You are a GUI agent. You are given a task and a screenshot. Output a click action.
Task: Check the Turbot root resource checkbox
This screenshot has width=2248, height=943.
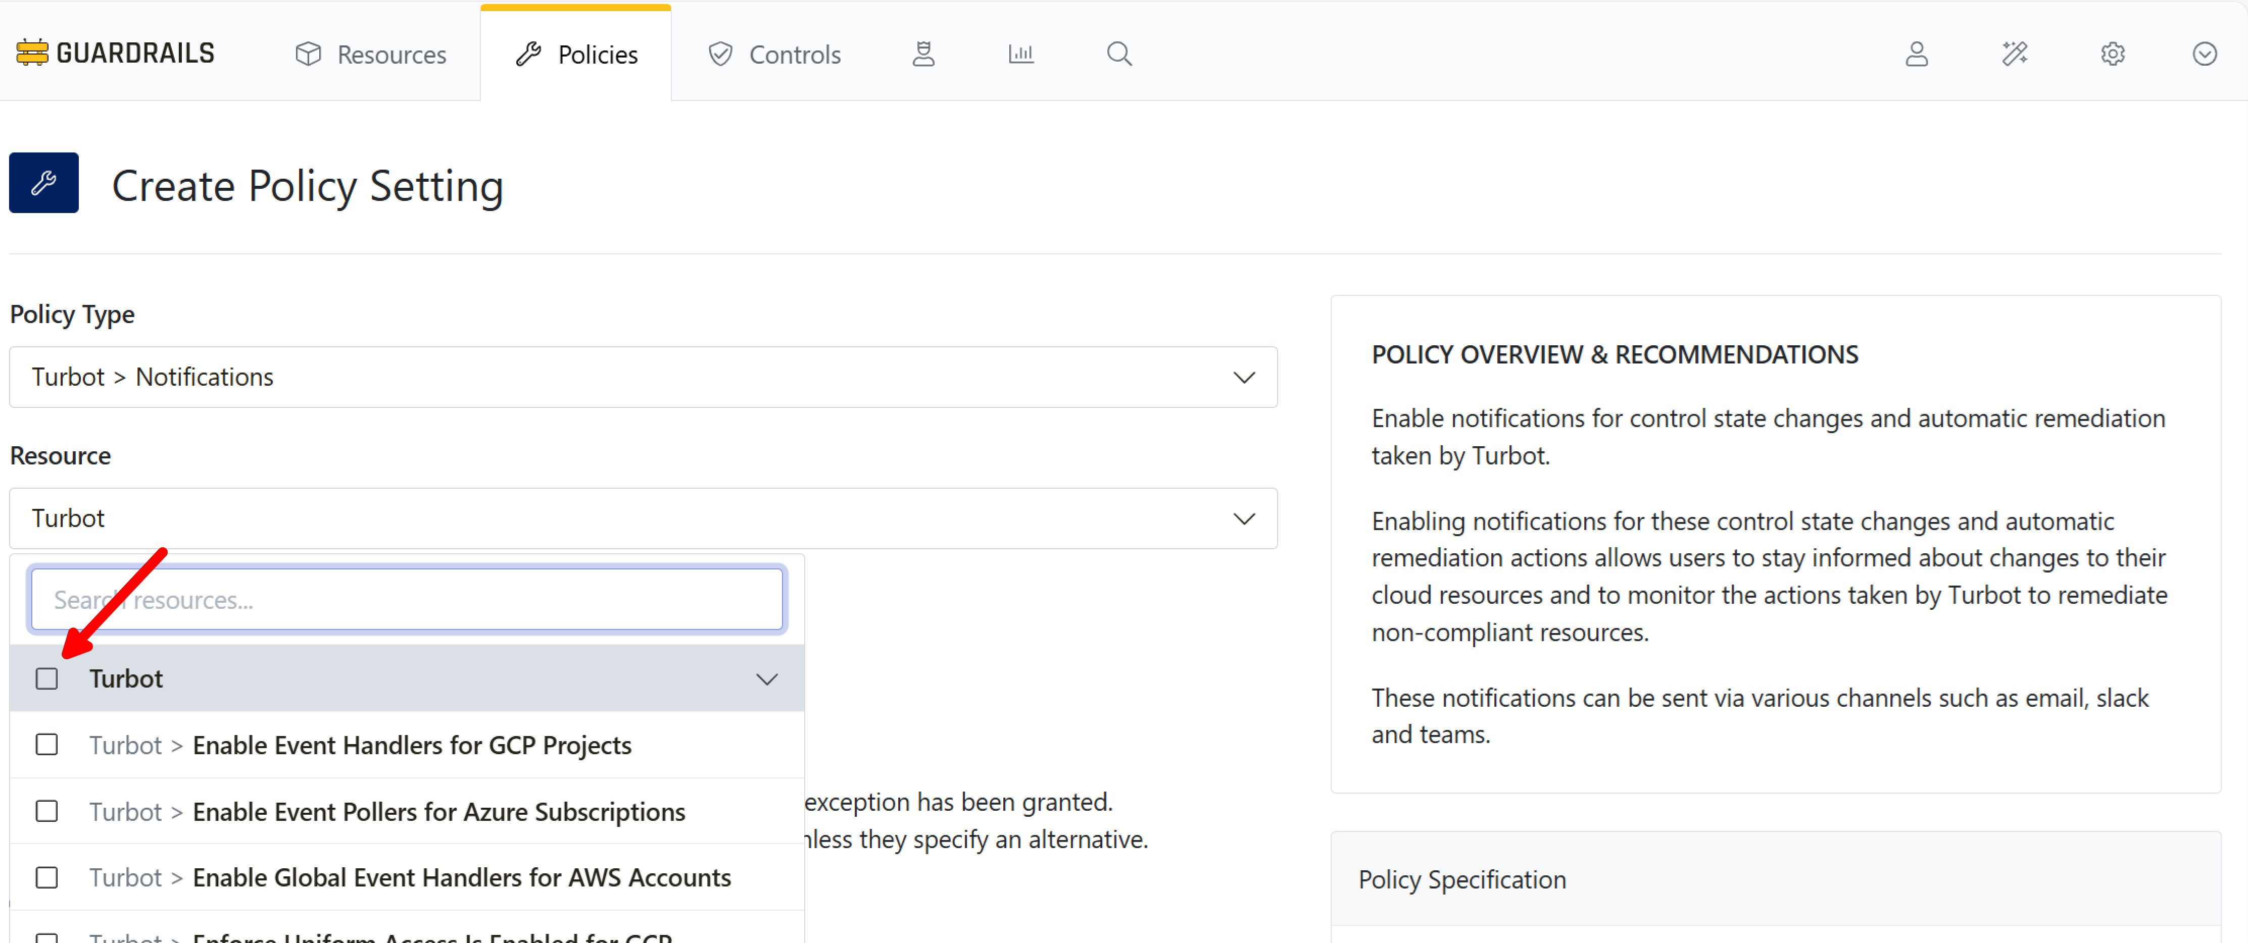(47, 678)
